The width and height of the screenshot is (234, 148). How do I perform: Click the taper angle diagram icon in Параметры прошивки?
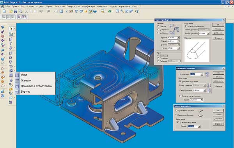(207, 74)
